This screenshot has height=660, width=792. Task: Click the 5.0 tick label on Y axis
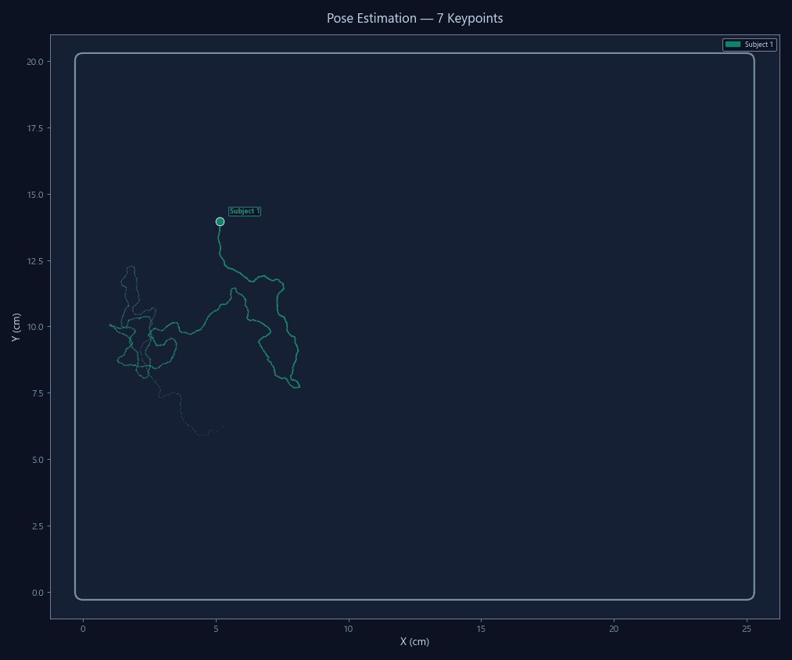(34, 459)
